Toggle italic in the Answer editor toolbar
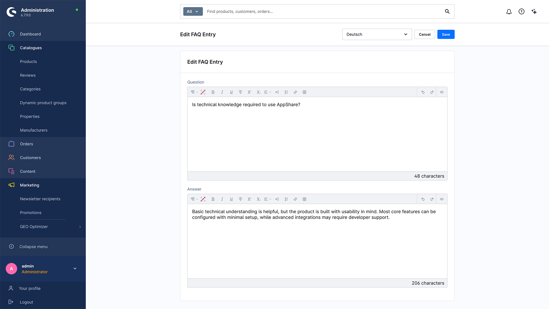 point(222,199)
